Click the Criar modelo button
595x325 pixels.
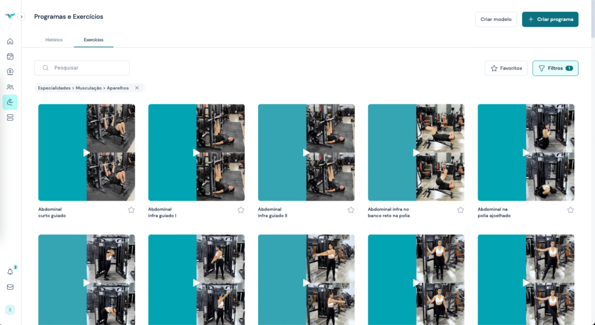(x=496, y=19)
